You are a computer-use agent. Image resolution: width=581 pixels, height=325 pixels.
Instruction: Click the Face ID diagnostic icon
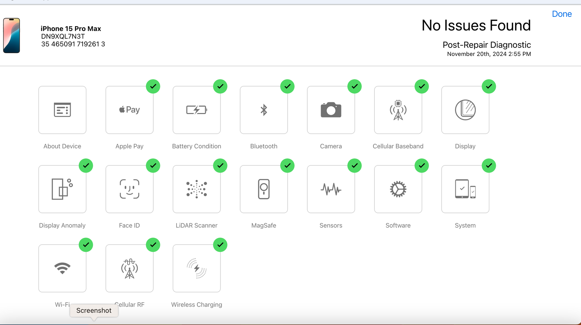coord(129,189)
